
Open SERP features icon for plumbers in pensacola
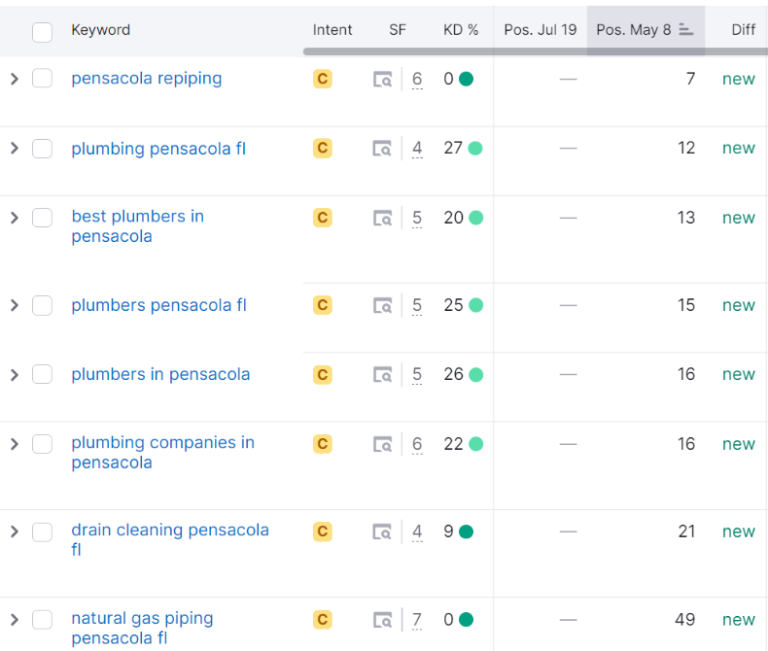[x=383, y=375]
